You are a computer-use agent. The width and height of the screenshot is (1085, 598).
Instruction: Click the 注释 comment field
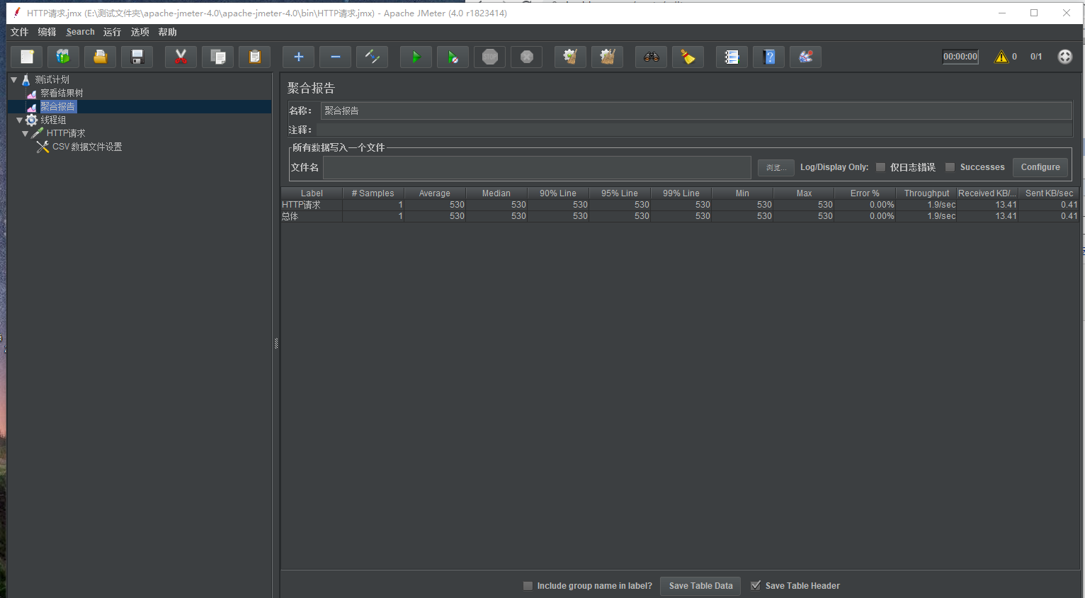(694, 130)
